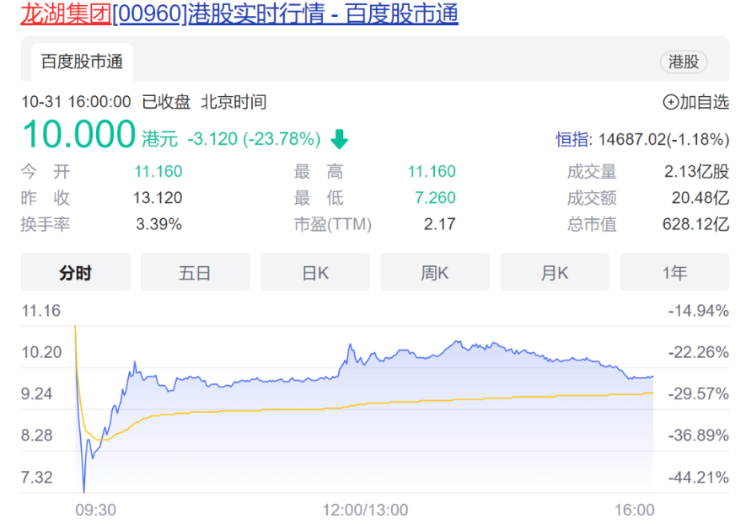746x524 pixels.
Task: Click the 最低 value 7.260
Action: point(435,198)
